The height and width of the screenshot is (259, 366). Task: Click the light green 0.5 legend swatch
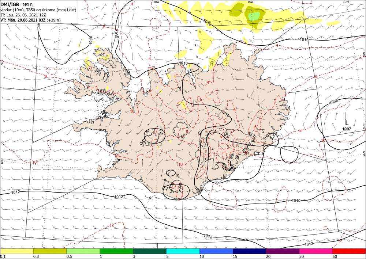(x=83, y=251)
